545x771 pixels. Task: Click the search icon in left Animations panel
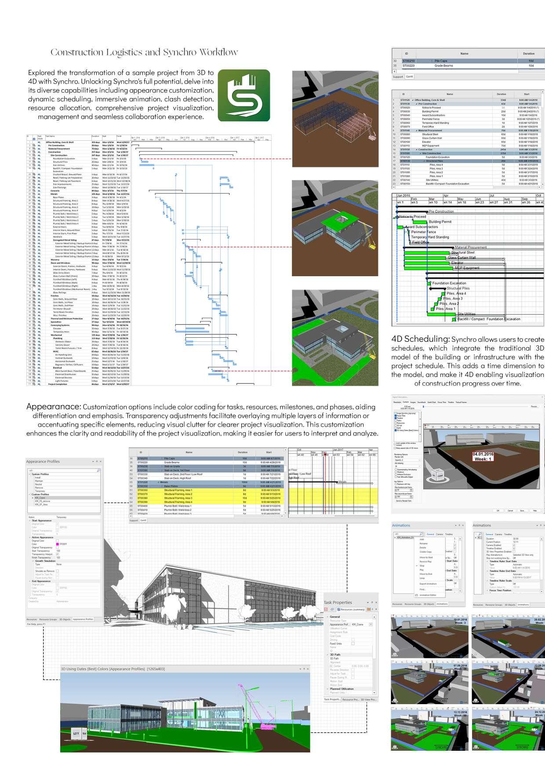[x=421, y=533]
